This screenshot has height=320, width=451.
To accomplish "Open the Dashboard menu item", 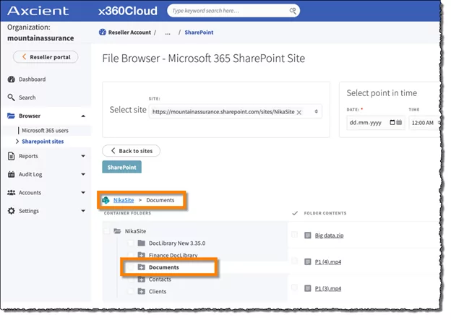I will tap(33, 79).
